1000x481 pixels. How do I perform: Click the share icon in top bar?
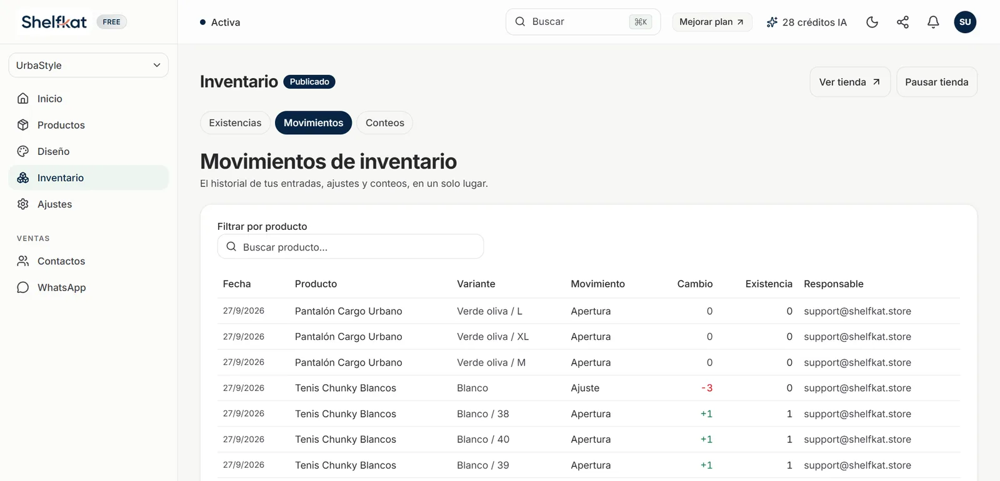(x=902, y=22)
